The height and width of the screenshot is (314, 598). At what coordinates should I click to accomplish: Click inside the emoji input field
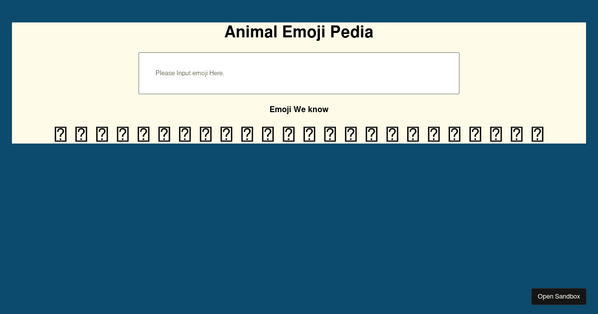pos(299,73)
